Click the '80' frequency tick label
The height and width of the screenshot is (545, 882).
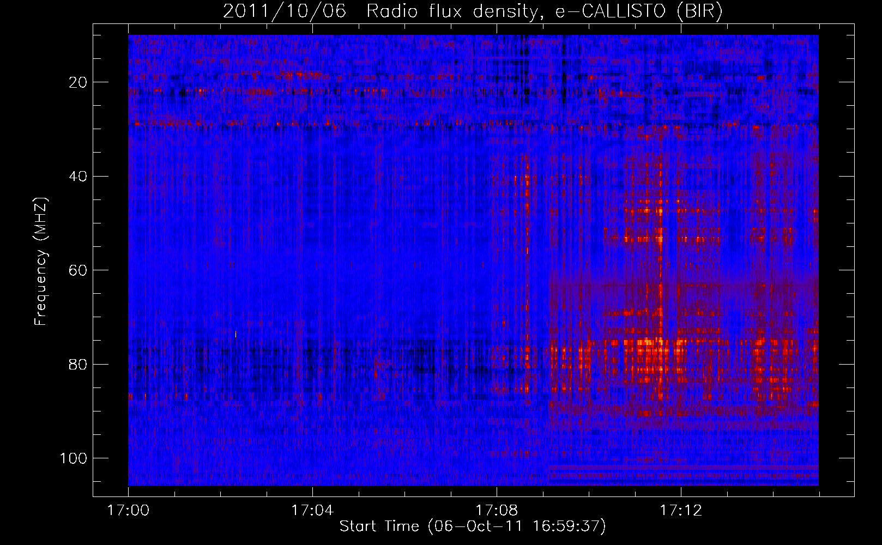point(78,365)
